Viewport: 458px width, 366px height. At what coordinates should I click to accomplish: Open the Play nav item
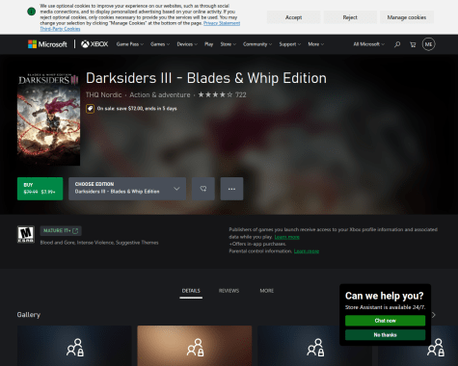pos(209,44)
